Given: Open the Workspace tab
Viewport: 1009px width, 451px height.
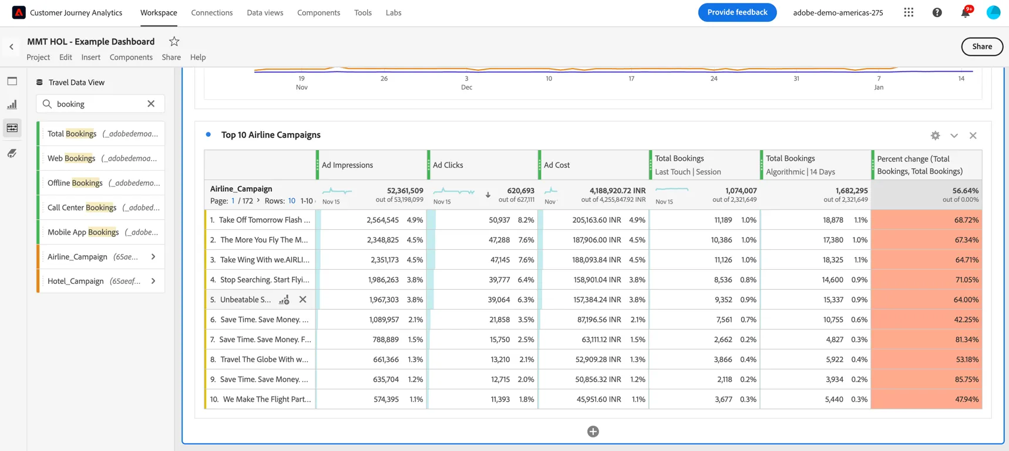Looking at the screenshot, I should [x=159, y=12].
